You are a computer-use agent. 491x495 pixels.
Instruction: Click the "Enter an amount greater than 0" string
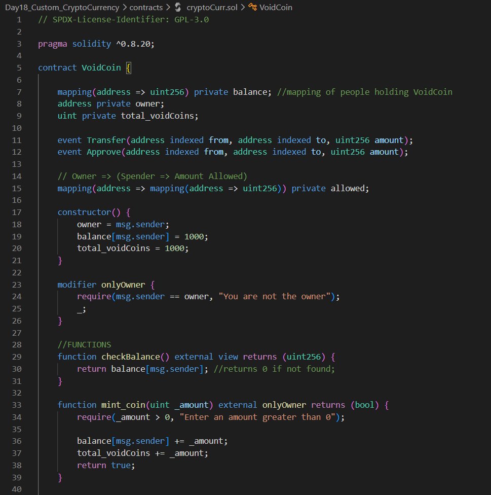[x=257, y=417]
